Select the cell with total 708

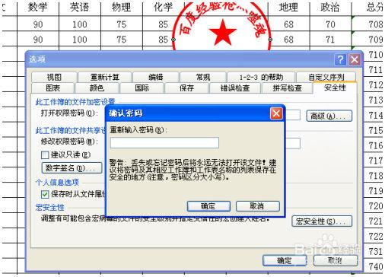pos(367,24)
